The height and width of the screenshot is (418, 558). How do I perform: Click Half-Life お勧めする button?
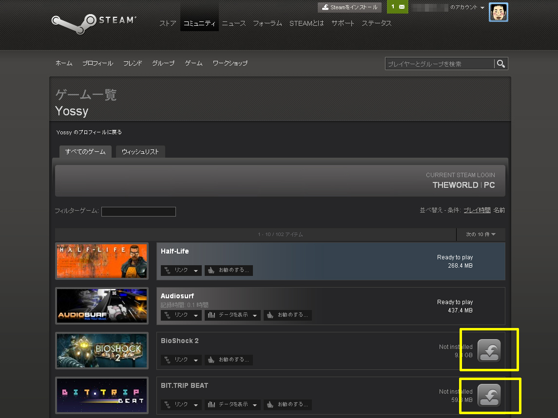tap(229, 270)
